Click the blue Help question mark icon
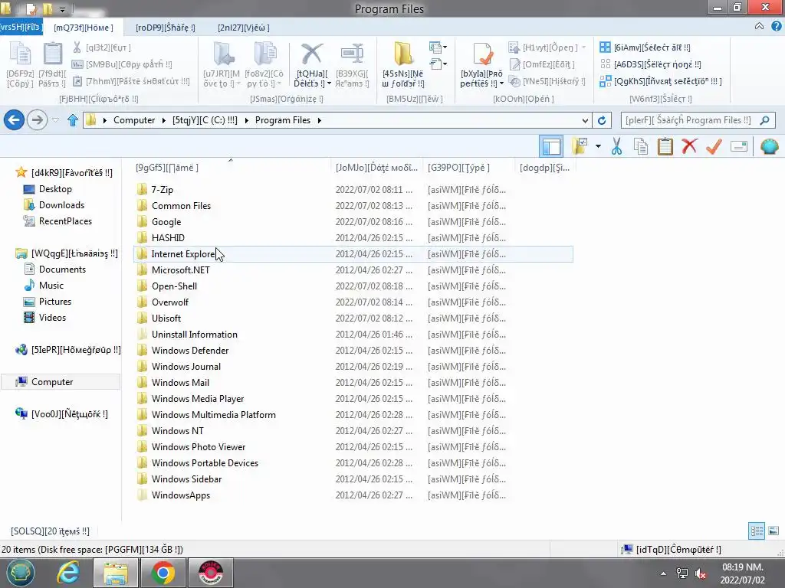This screenshot has height=588, width=785. (x=777, y=27)
